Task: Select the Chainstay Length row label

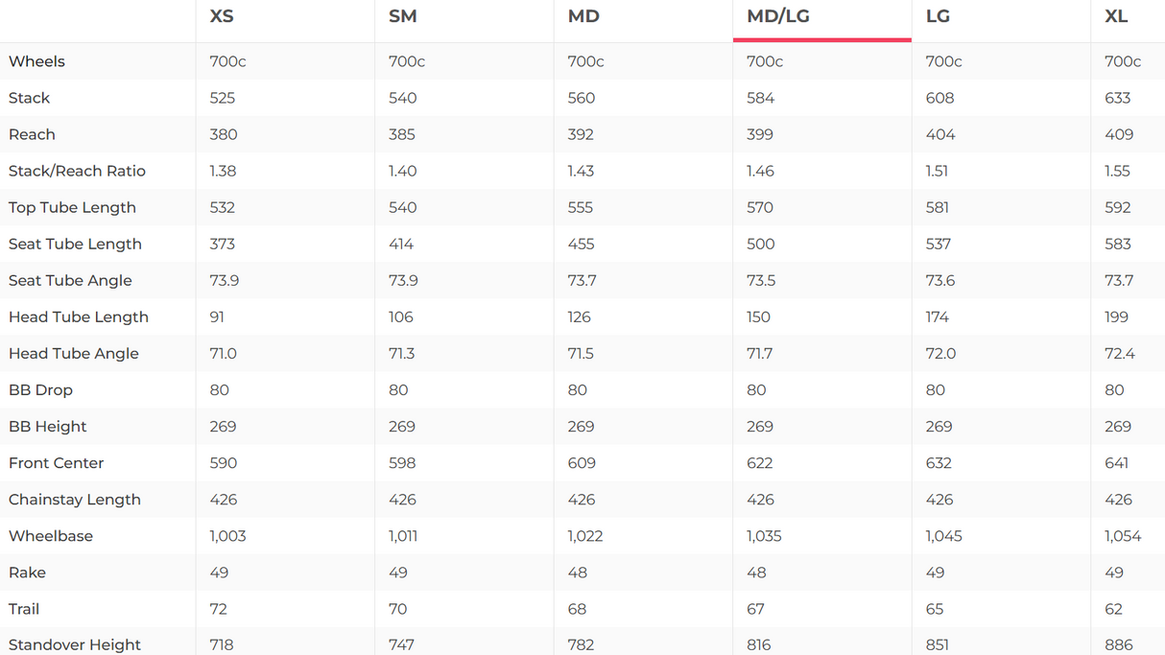Action: pyautogui.click(x=75, y=500)
